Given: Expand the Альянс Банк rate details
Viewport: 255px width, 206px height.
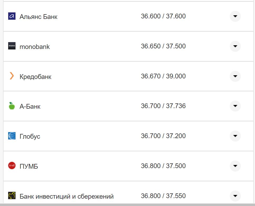Looking at the screenshot, I should pos(235,16).
